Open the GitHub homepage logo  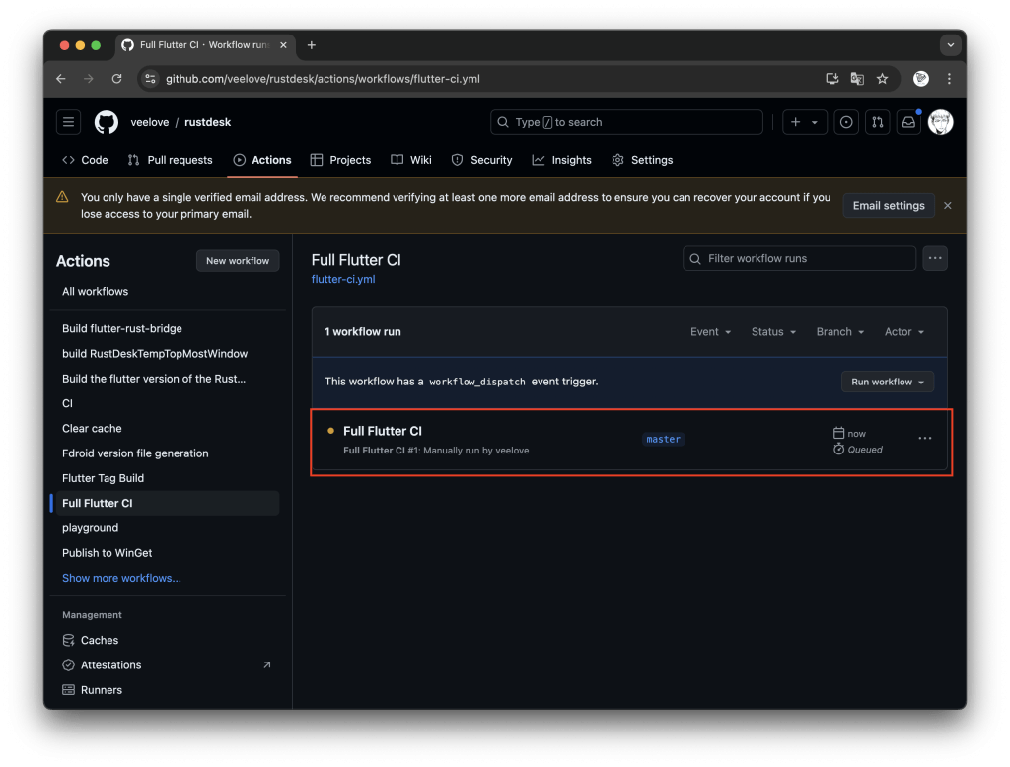(106, 122)
